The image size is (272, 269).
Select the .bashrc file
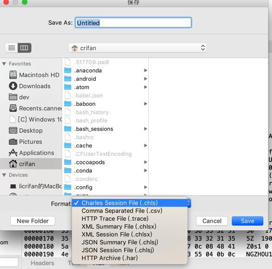pyautogui.click(x=105, y=137)
